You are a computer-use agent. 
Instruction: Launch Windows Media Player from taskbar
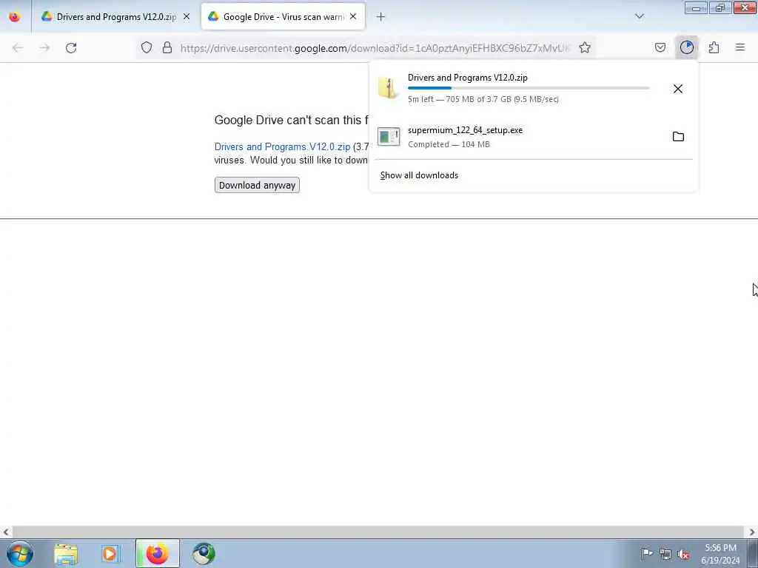tap(110, 554)
